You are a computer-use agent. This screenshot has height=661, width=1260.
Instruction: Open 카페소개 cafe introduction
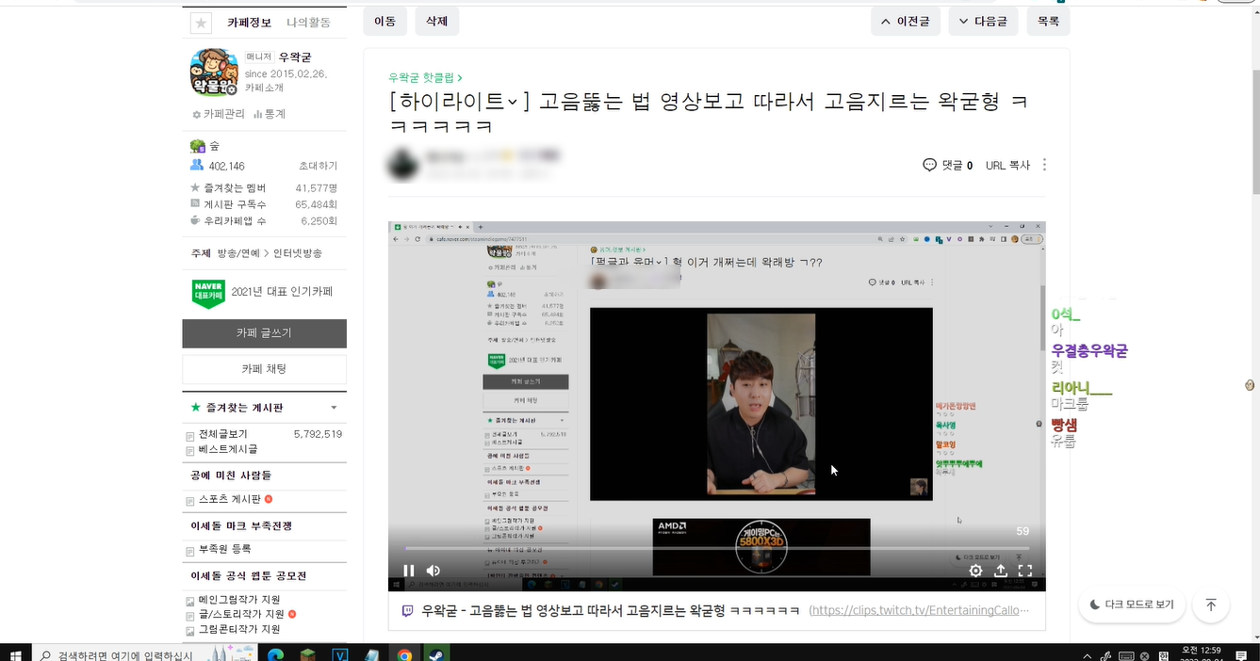click(x=264, y=88)
